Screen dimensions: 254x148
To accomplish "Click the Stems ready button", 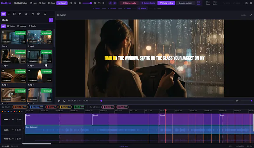I will [x=129, y=3].
